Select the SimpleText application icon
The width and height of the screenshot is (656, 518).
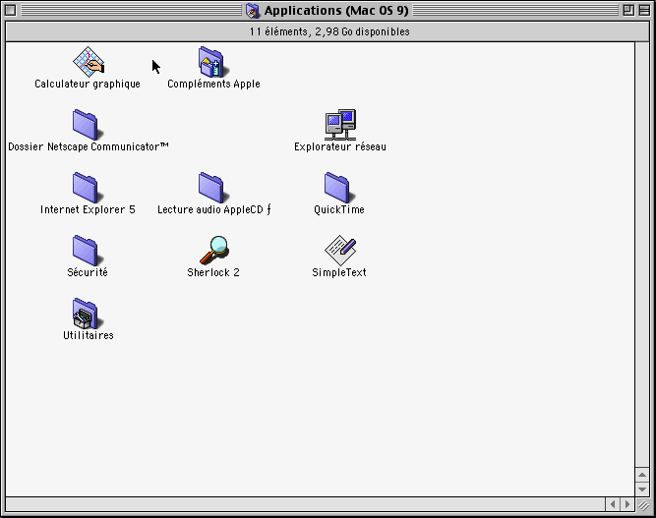click(x=340, y=250)
